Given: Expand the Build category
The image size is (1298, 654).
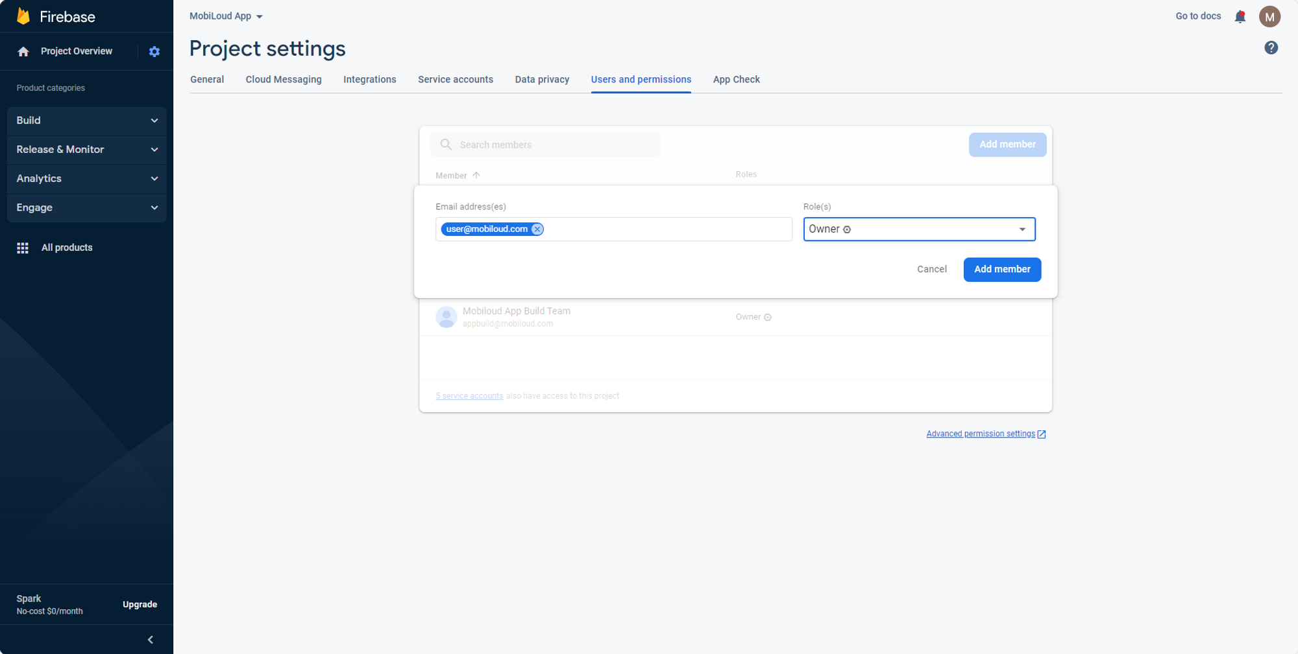Looking at the screenshot, I should click(x=87, y=121).
